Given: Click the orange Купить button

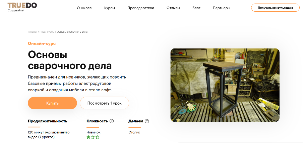Looking at the screenshot, I should pyautogui.click(x=52, y=103).
